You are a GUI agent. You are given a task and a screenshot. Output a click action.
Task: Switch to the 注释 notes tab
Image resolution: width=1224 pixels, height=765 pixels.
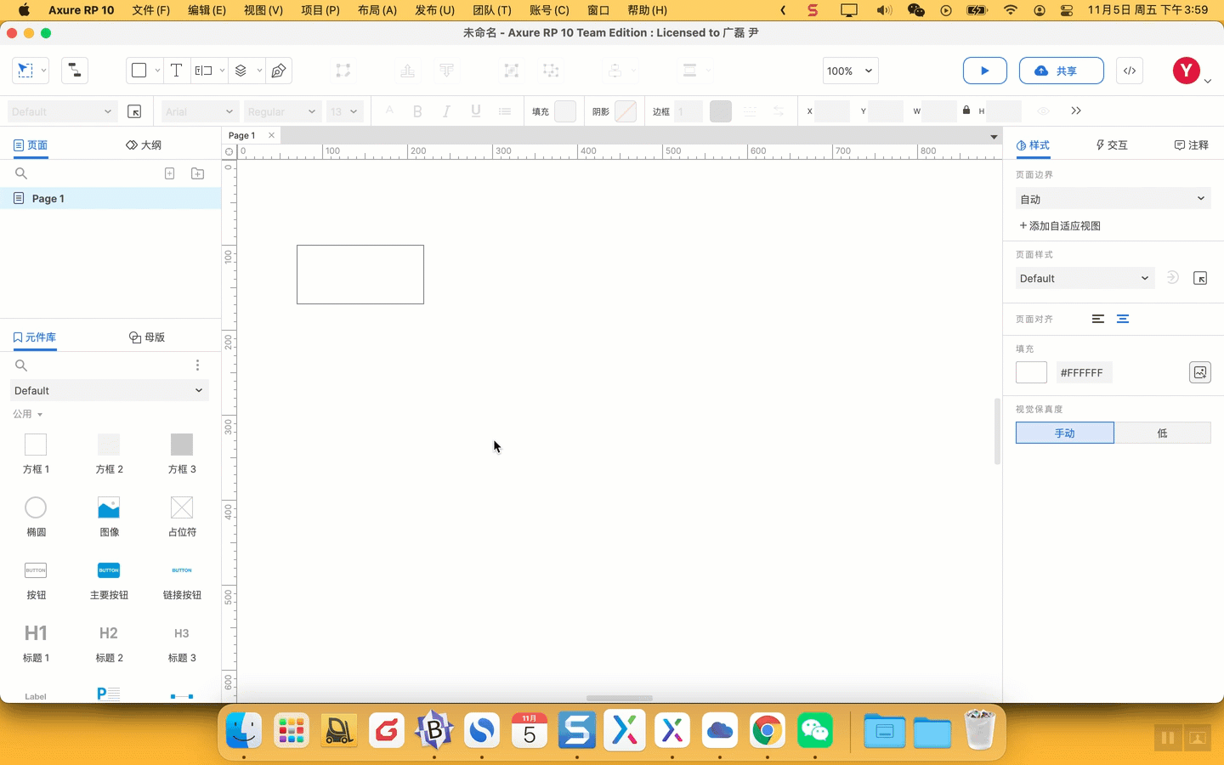1192,145
